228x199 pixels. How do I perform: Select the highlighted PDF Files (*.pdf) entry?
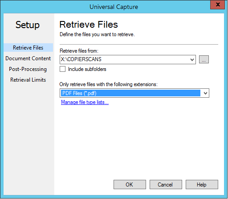(x=130, y=93)
